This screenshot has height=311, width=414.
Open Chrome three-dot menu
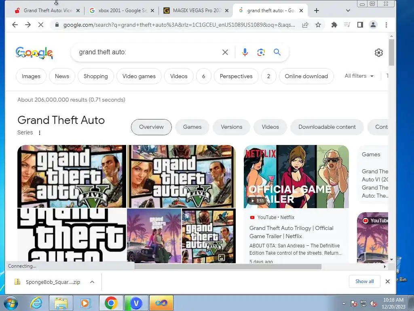(x=386, y=25)
